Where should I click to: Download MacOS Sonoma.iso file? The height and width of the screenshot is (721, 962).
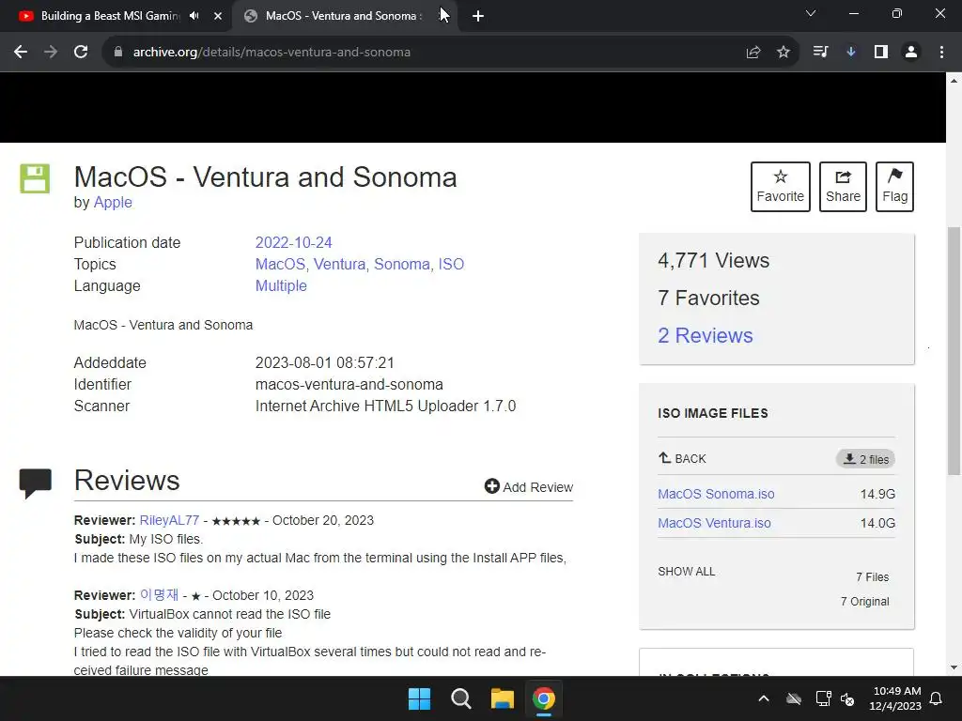click(x=716, y=494)
